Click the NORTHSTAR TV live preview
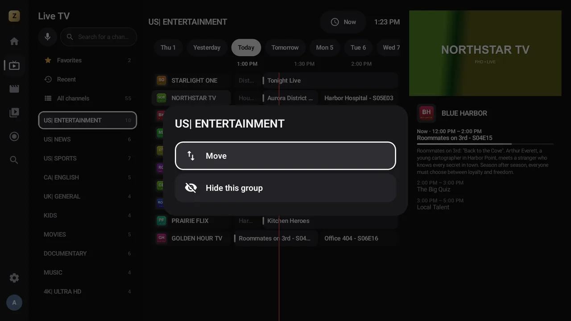 (485, 53)
